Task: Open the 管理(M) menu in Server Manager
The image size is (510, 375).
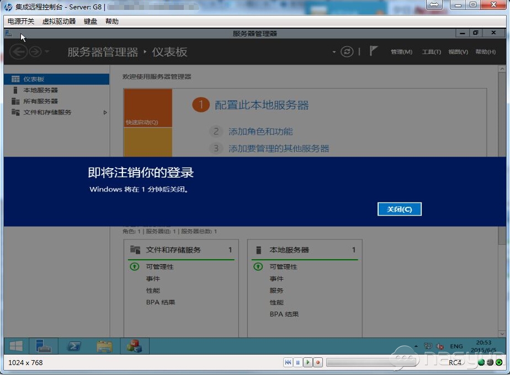Action: [401, 52]
